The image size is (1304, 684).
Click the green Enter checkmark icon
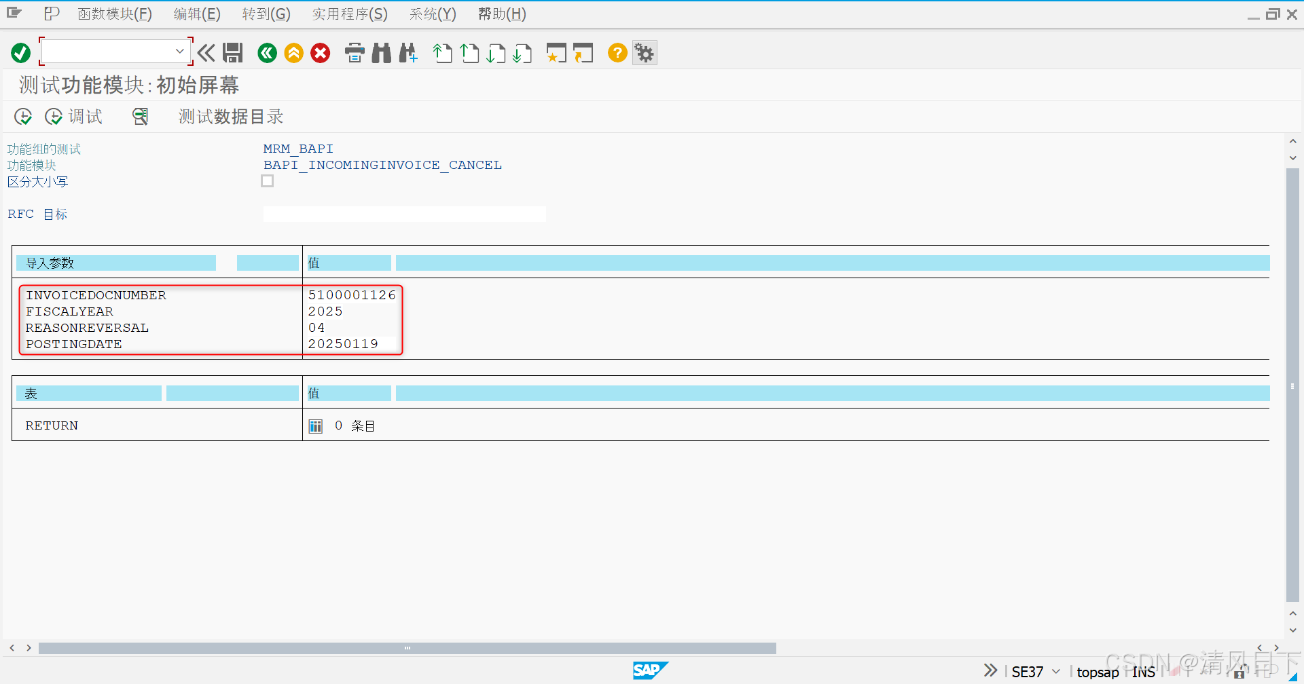(x=20, y=52)
